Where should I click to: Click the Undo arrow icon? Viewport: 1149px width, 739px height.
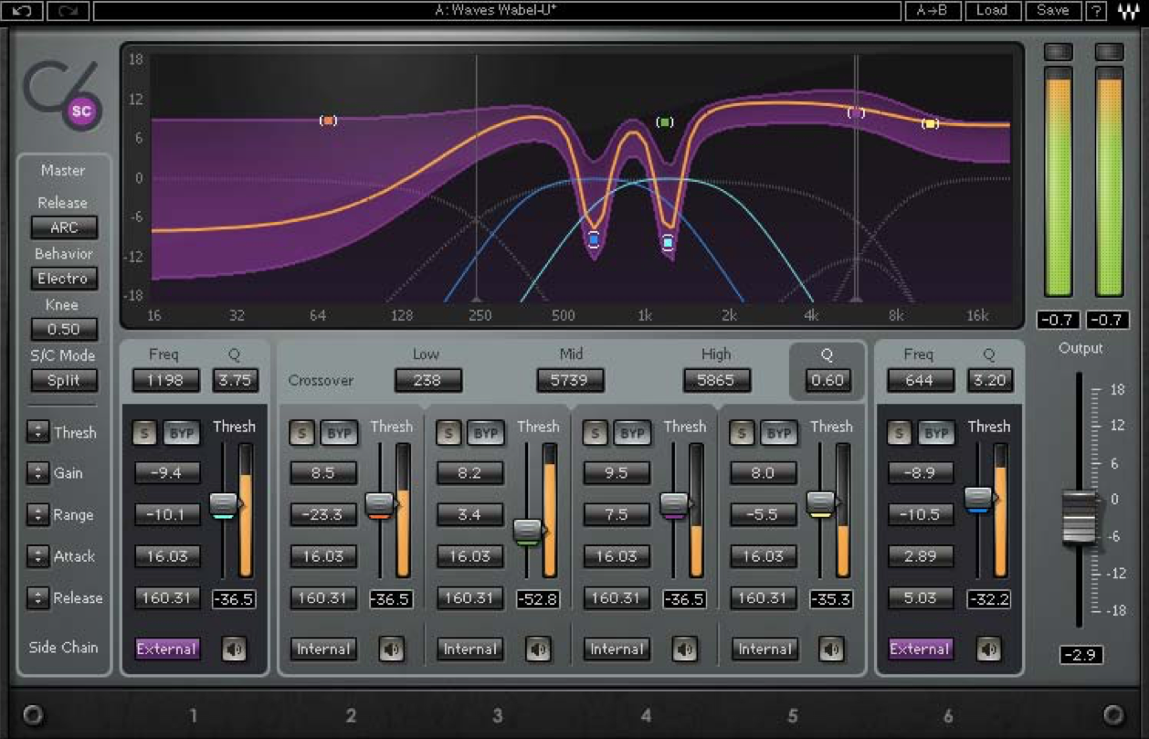point(20,11)
